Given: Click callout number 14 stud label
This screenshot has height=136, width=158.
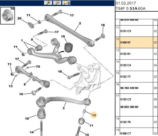Looking at the screenshot, I should [32, 132].
